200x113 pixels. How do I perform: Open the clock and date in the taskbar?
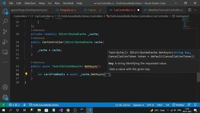pos(187,110)
